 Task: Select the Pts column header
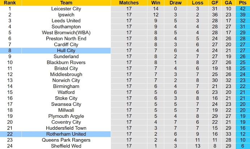click(x=242, y=3)
